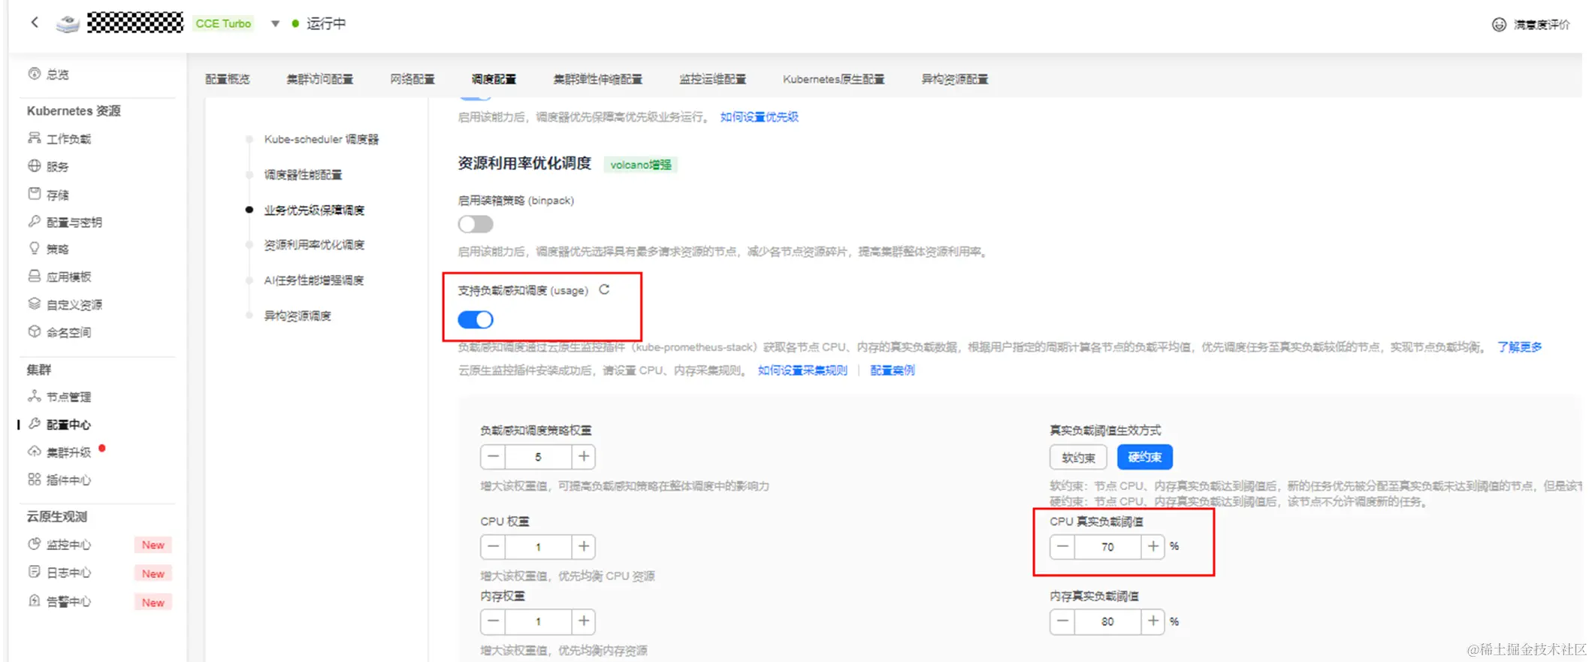1592x662 pixels.
Task: Switch to the 监控运维配置 tab
Action: click(712, 79)
